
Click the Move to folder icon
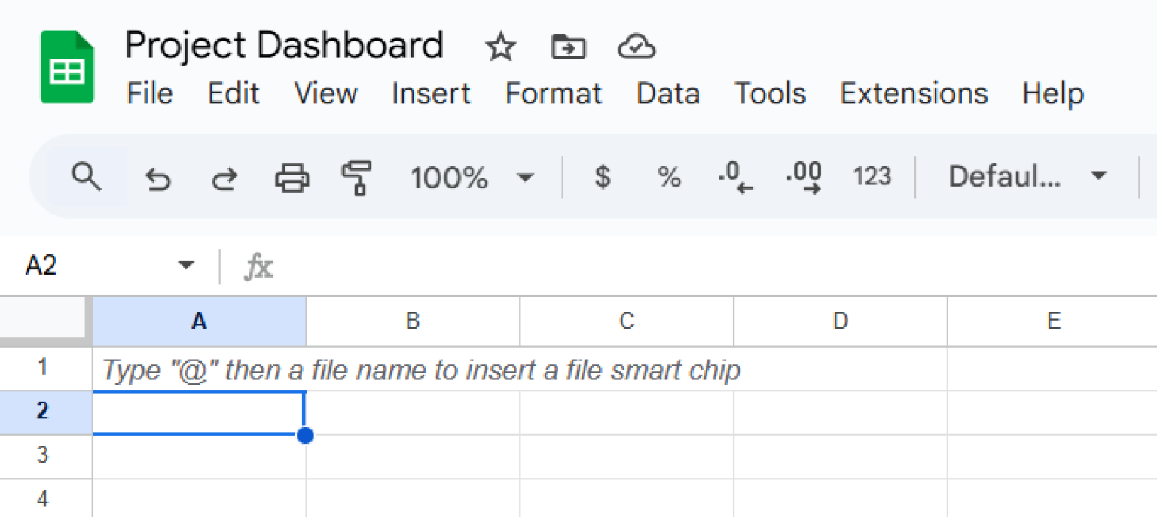click(x=569, y=48)
